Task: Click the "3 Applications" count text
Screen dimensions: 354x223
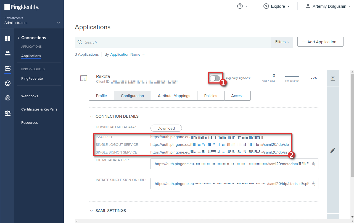Action: click(x=87, y=55)
